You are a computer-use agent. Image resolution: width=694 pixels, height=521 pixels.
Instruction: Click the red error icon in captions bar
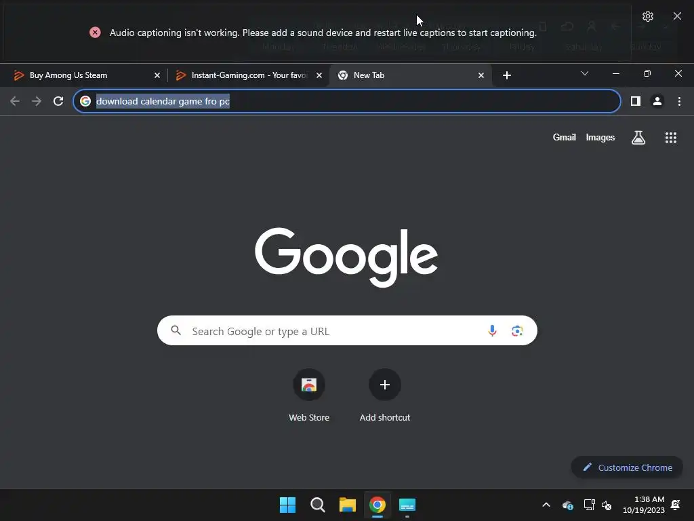pyautogui.click(x=95, y=33)
